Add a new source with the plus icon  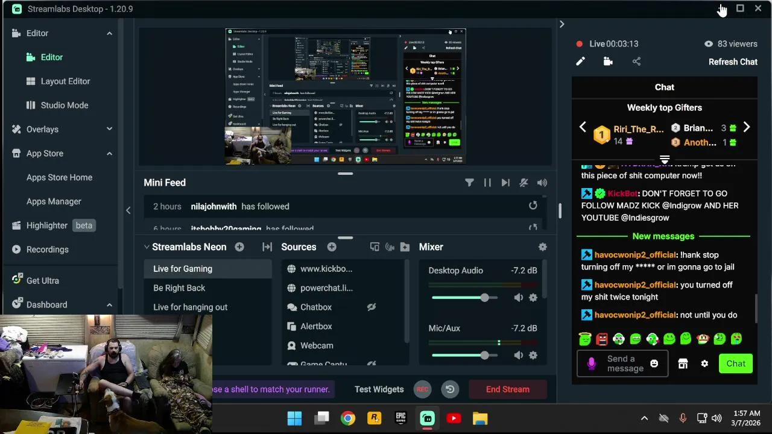(332, 247)
